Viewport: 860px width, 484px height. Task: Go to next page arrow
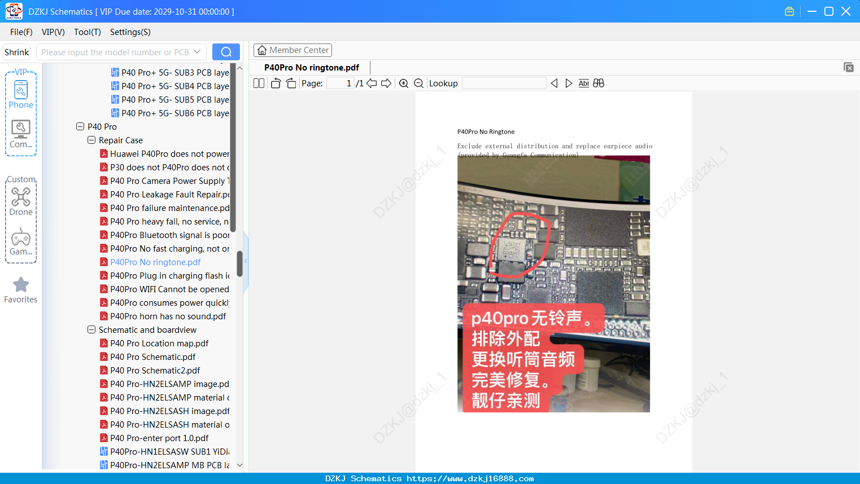point(386,83)
